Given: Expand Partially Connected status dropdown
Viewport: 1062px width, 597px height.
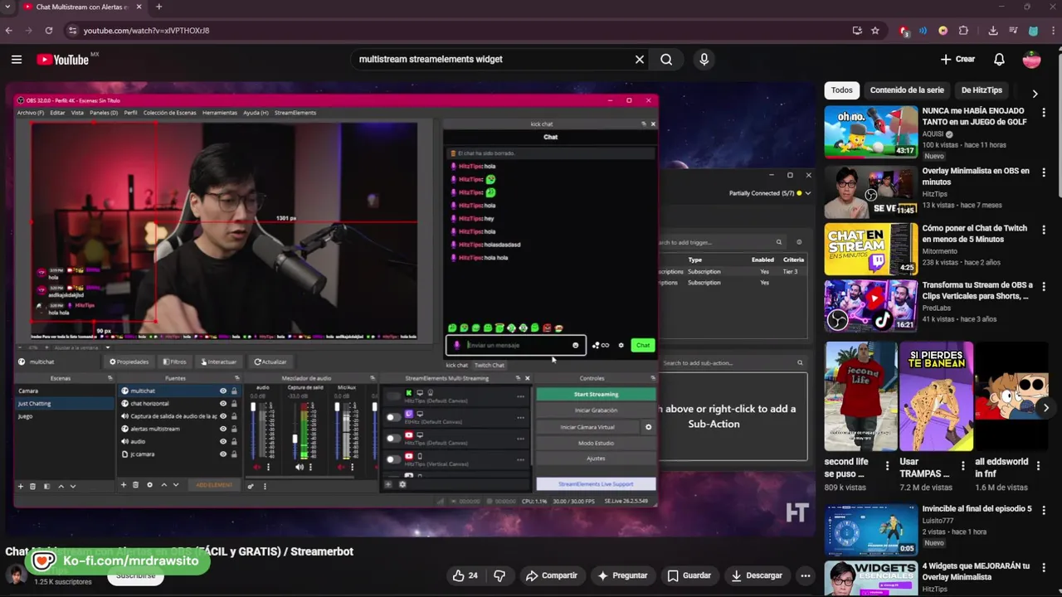Looking at the screenshot, I should [807, 193].
